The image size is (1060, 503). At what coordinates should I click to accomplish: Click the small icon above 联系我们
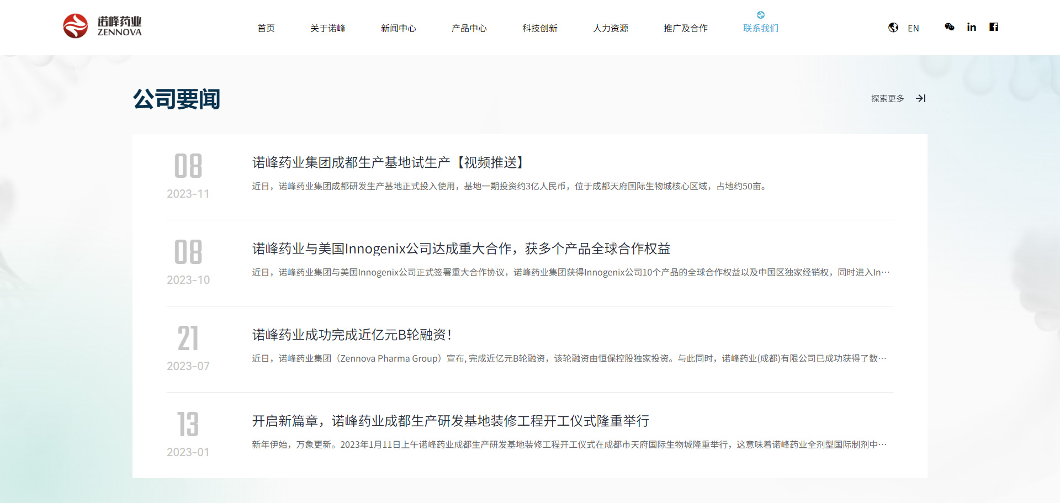point(760,15)
